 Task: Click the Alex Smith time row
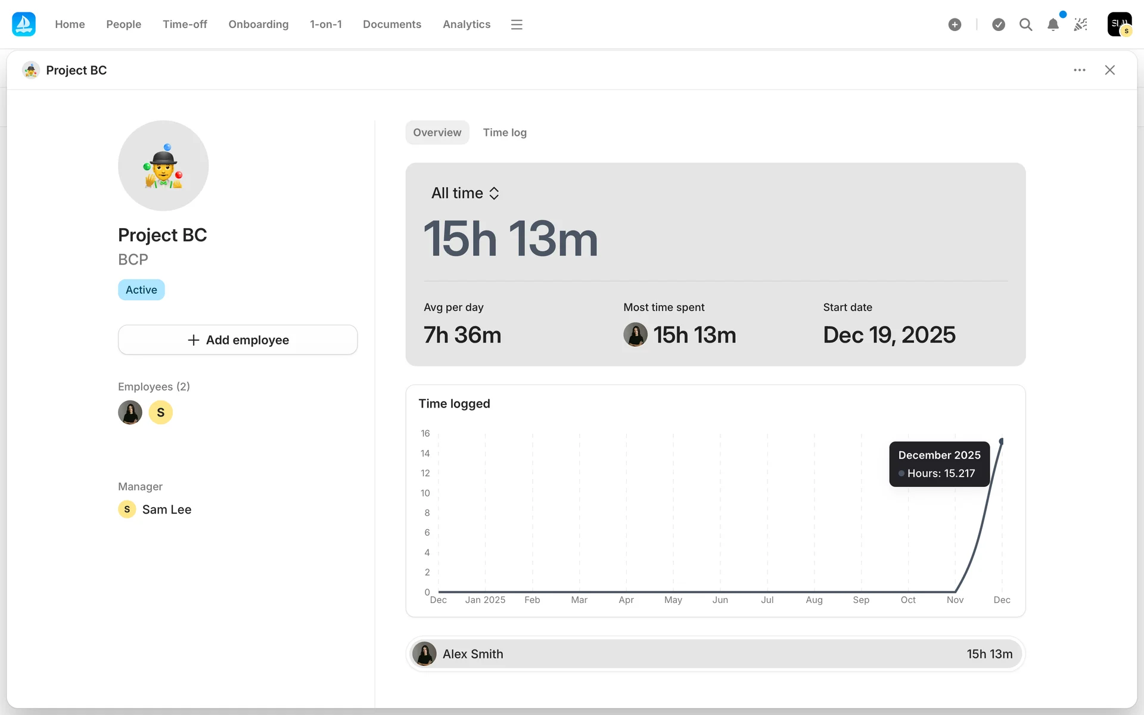[x=714, y=654]
